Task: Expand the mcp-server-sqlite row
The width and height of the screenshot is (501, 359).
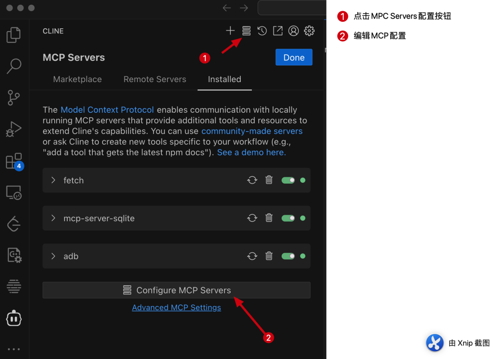Action: (53, 218)
